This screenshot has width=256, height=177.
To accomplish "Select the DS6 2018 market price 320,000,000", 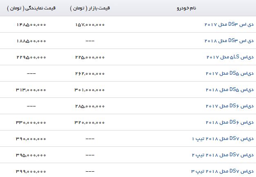I will [89, 123].
